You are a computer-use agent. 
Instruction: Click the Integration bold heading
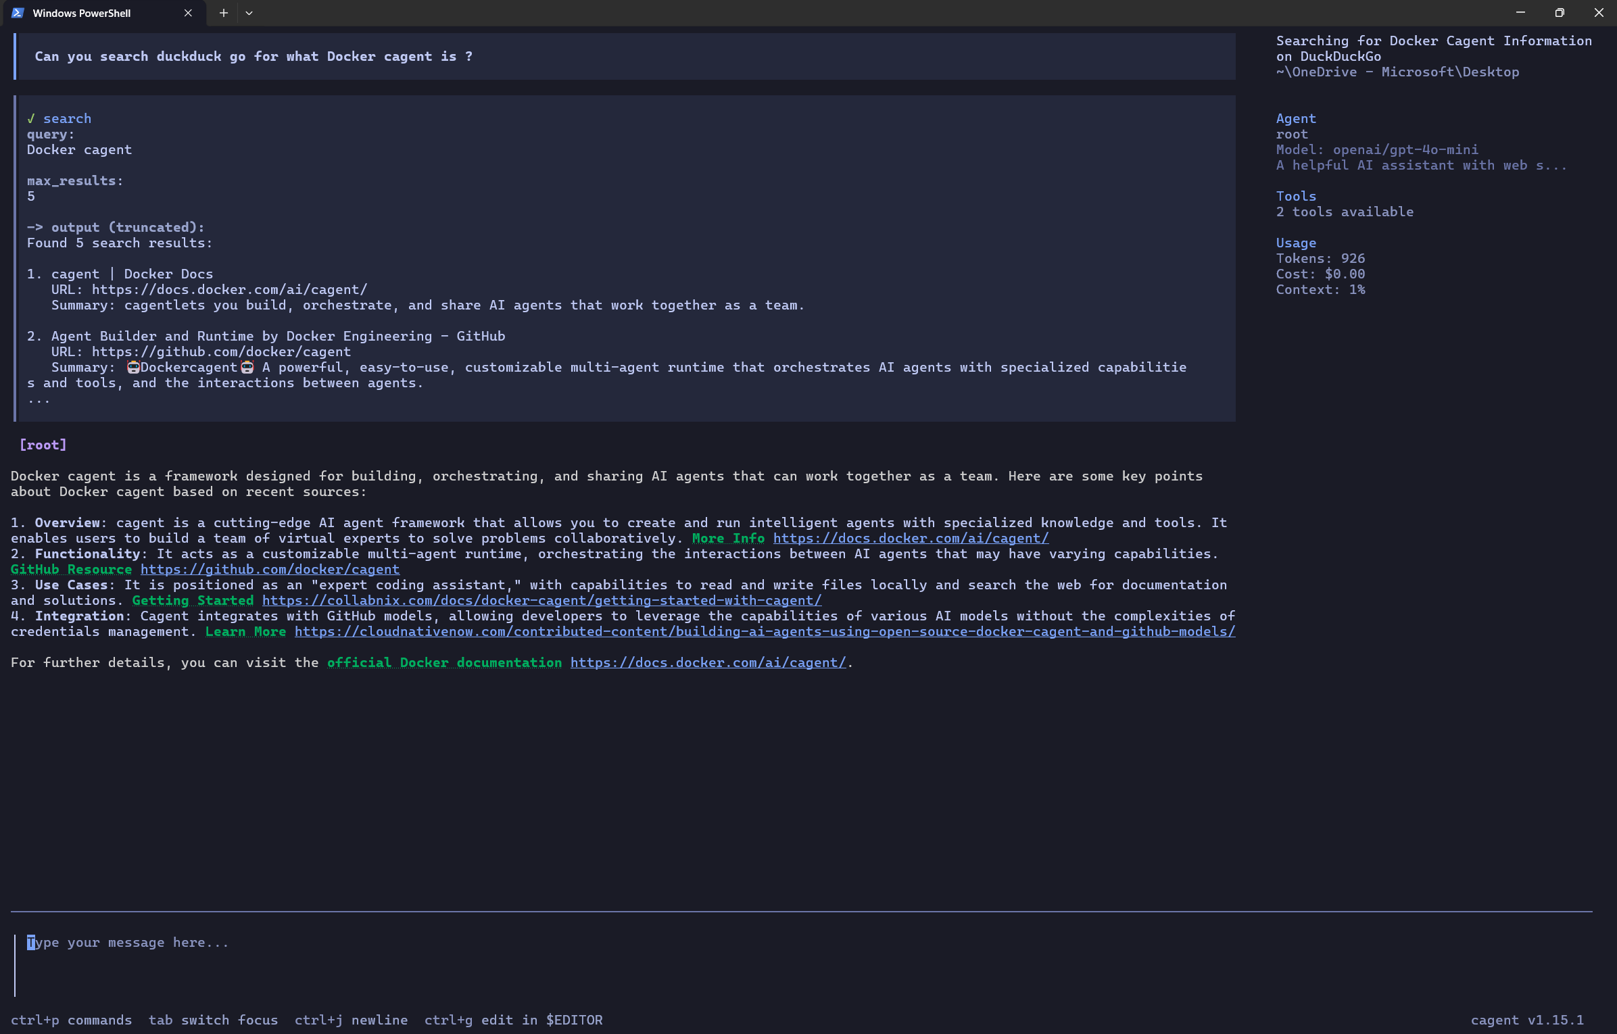point(79,616)
